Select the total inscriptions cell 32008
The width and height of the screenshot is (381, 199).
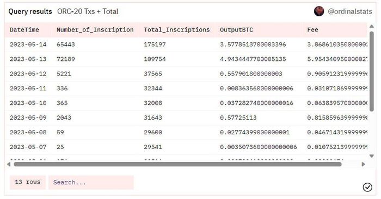[x=153, y=103]
